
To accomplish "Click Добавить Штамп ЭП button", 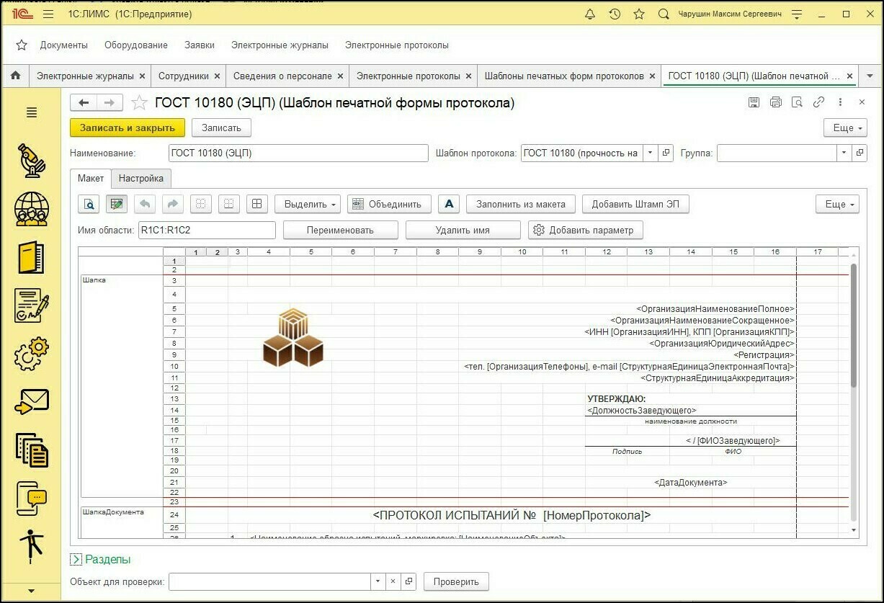I will pyautogui.click(x=635, y=204).
